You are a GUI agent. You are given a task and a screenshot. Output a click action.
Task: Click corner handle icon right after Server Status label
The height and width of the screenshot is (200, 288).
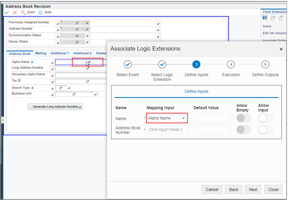(57, 43)
